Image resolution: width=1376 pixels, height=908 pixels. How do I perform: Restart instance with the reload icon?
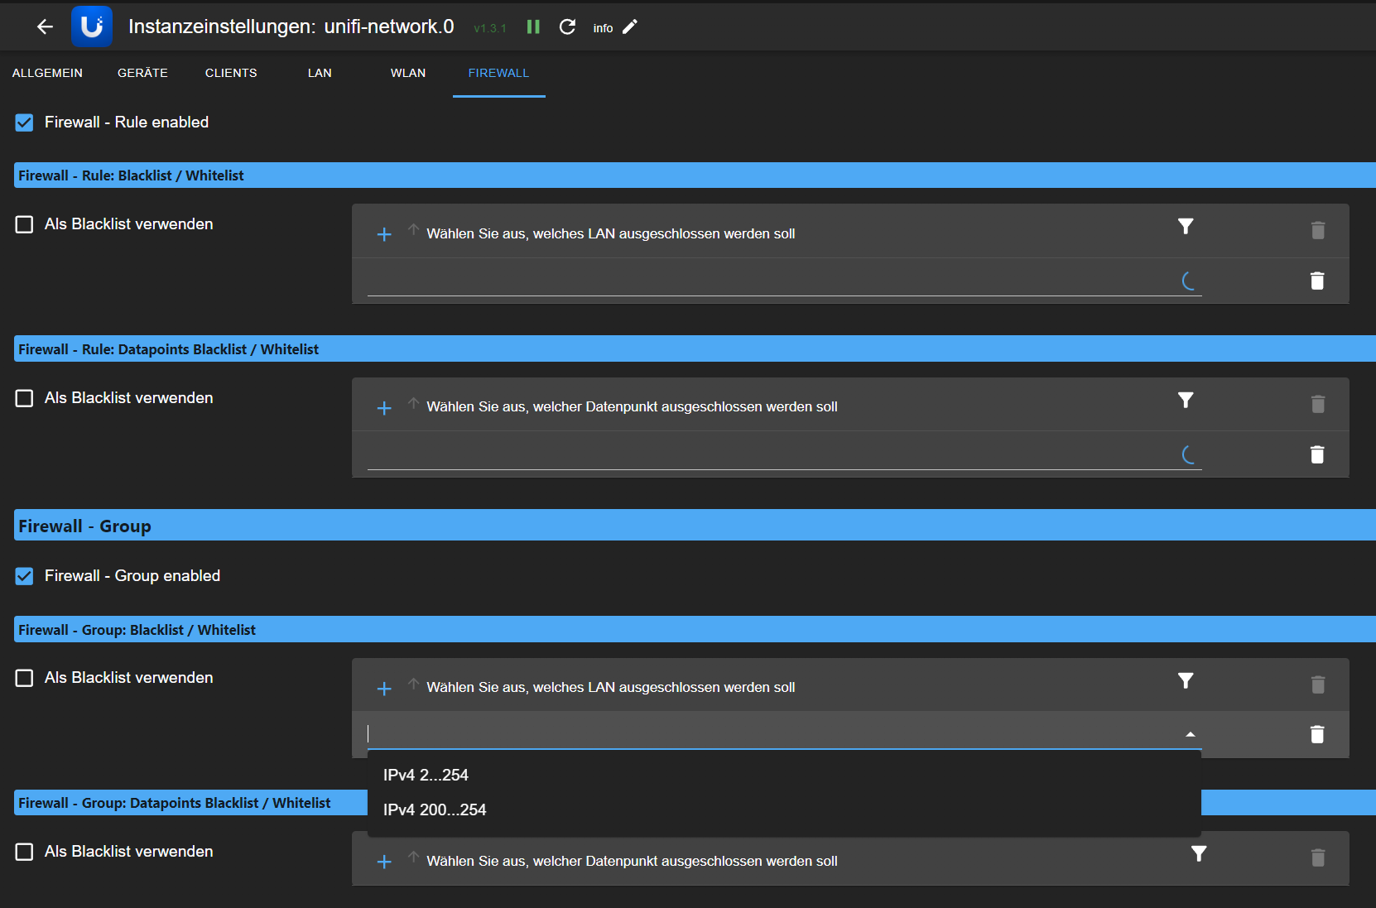(567, 27)
